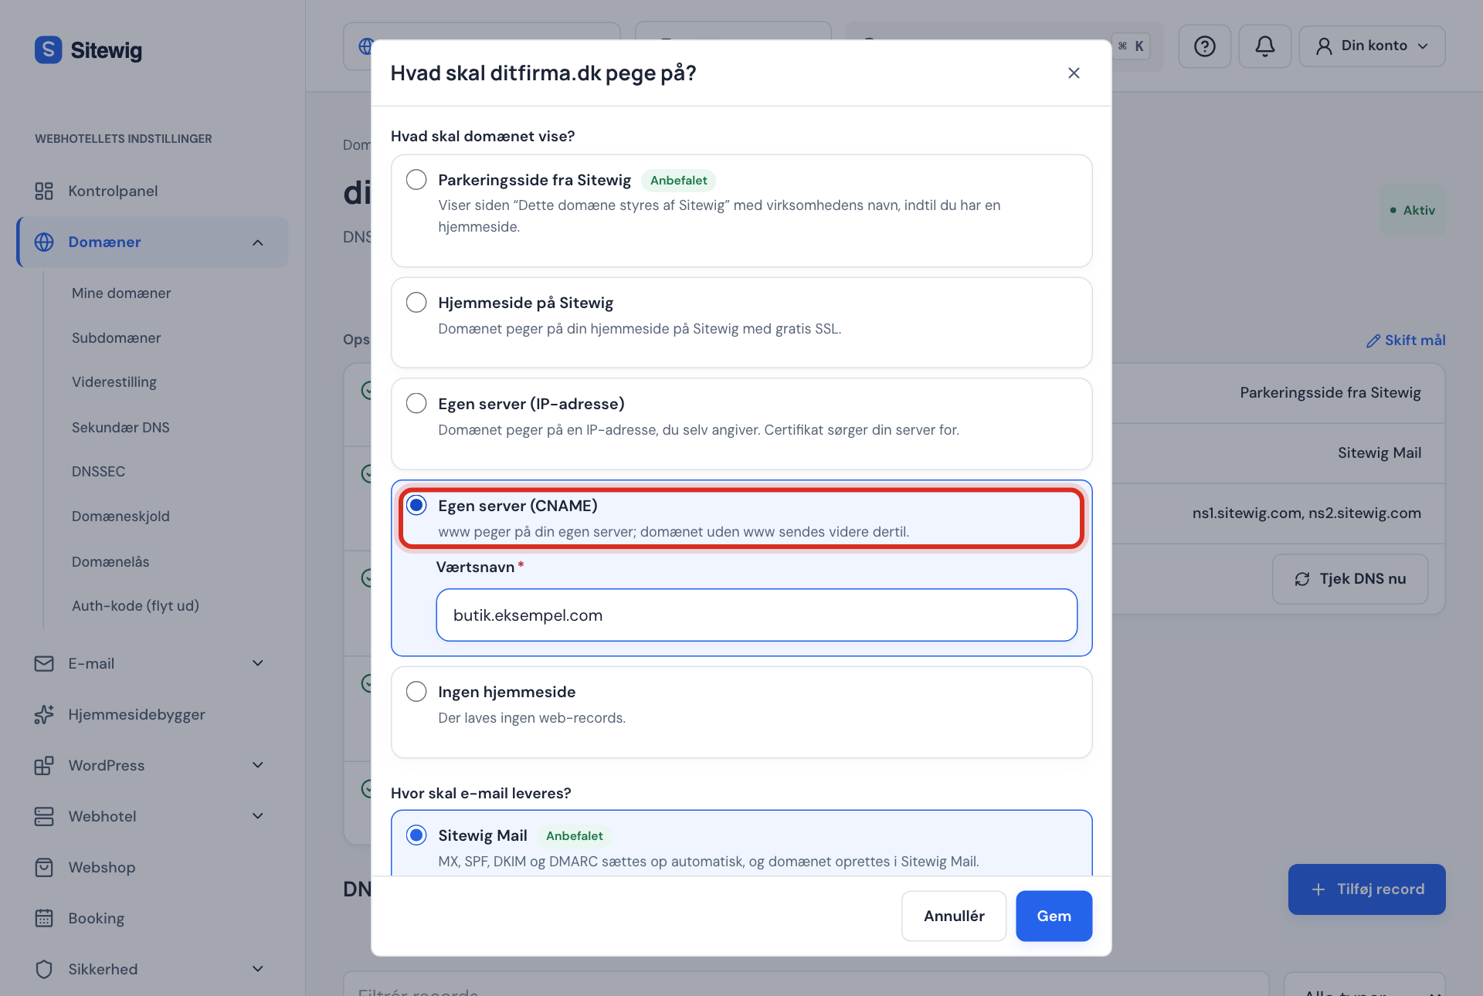Click the Webhotel server icon
The width and height of the screenshot is (1483, 996).
(44, 816)
